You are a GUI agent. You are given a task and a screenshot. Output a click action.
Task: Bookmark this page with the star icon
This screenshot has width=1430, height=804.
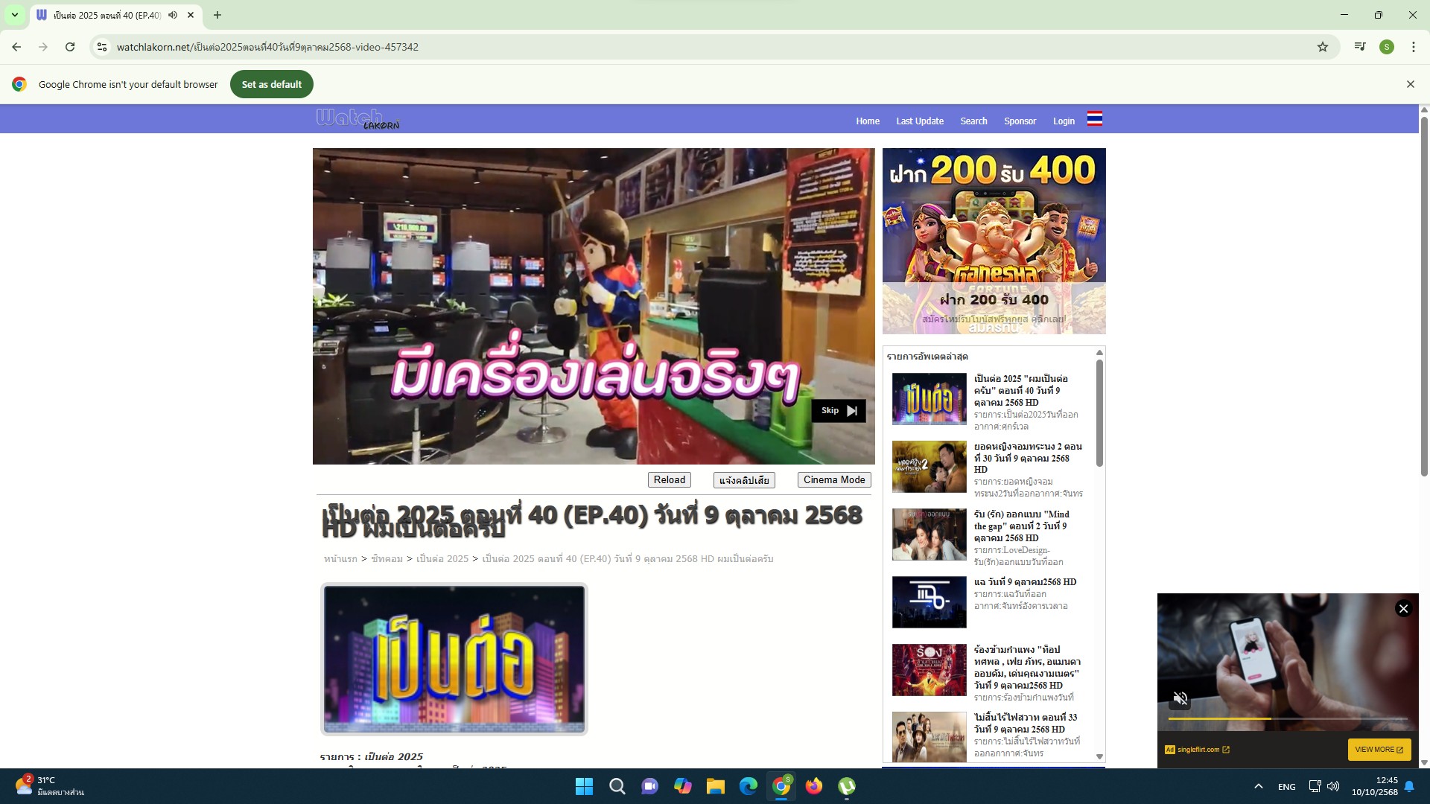click(1322, 47)
